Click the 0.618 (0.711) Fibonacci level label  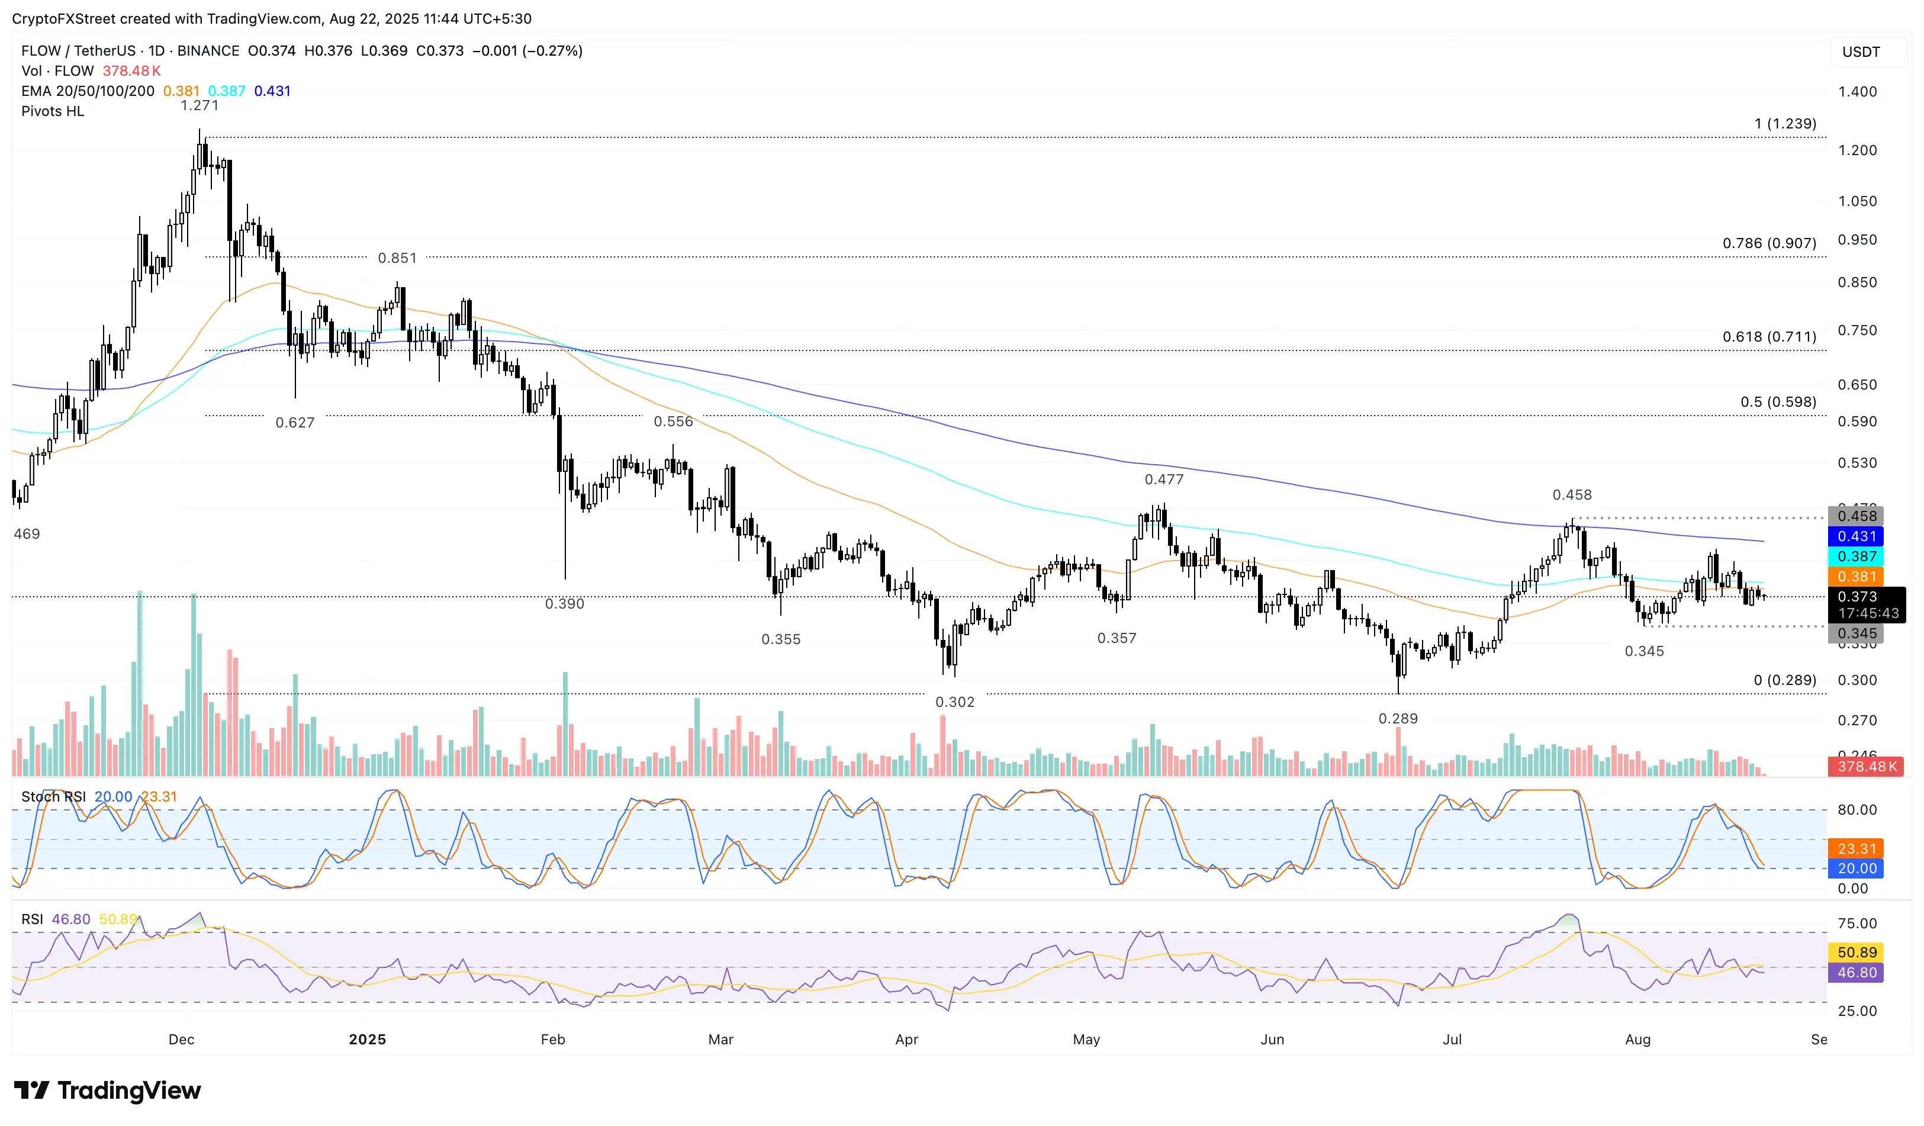(1769, 337)
